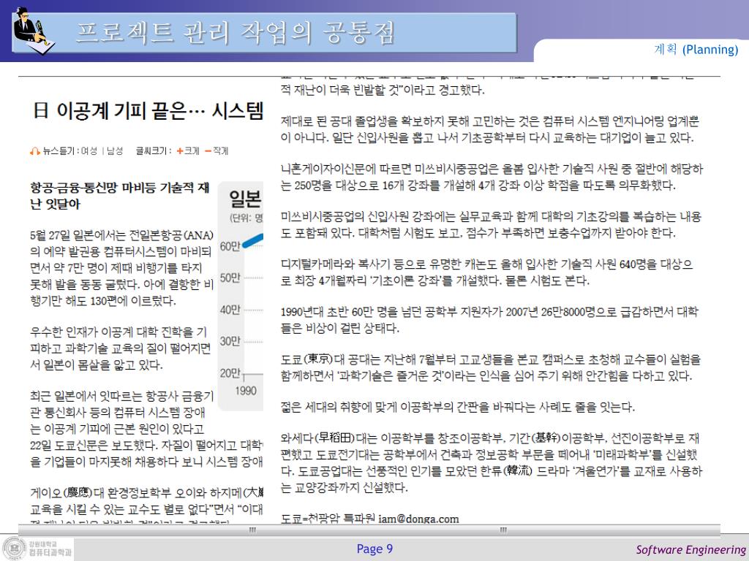The height and width of the screenshot is (561, 749).
Task: Click paragraph starting 와세다(早稻田)대는
Action: point(492,462)
